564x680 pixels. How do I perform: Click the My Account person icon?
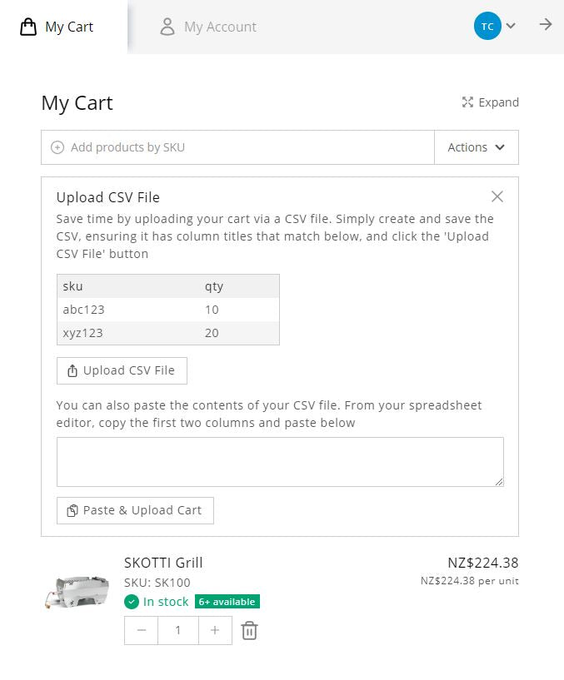coord(167,27)
